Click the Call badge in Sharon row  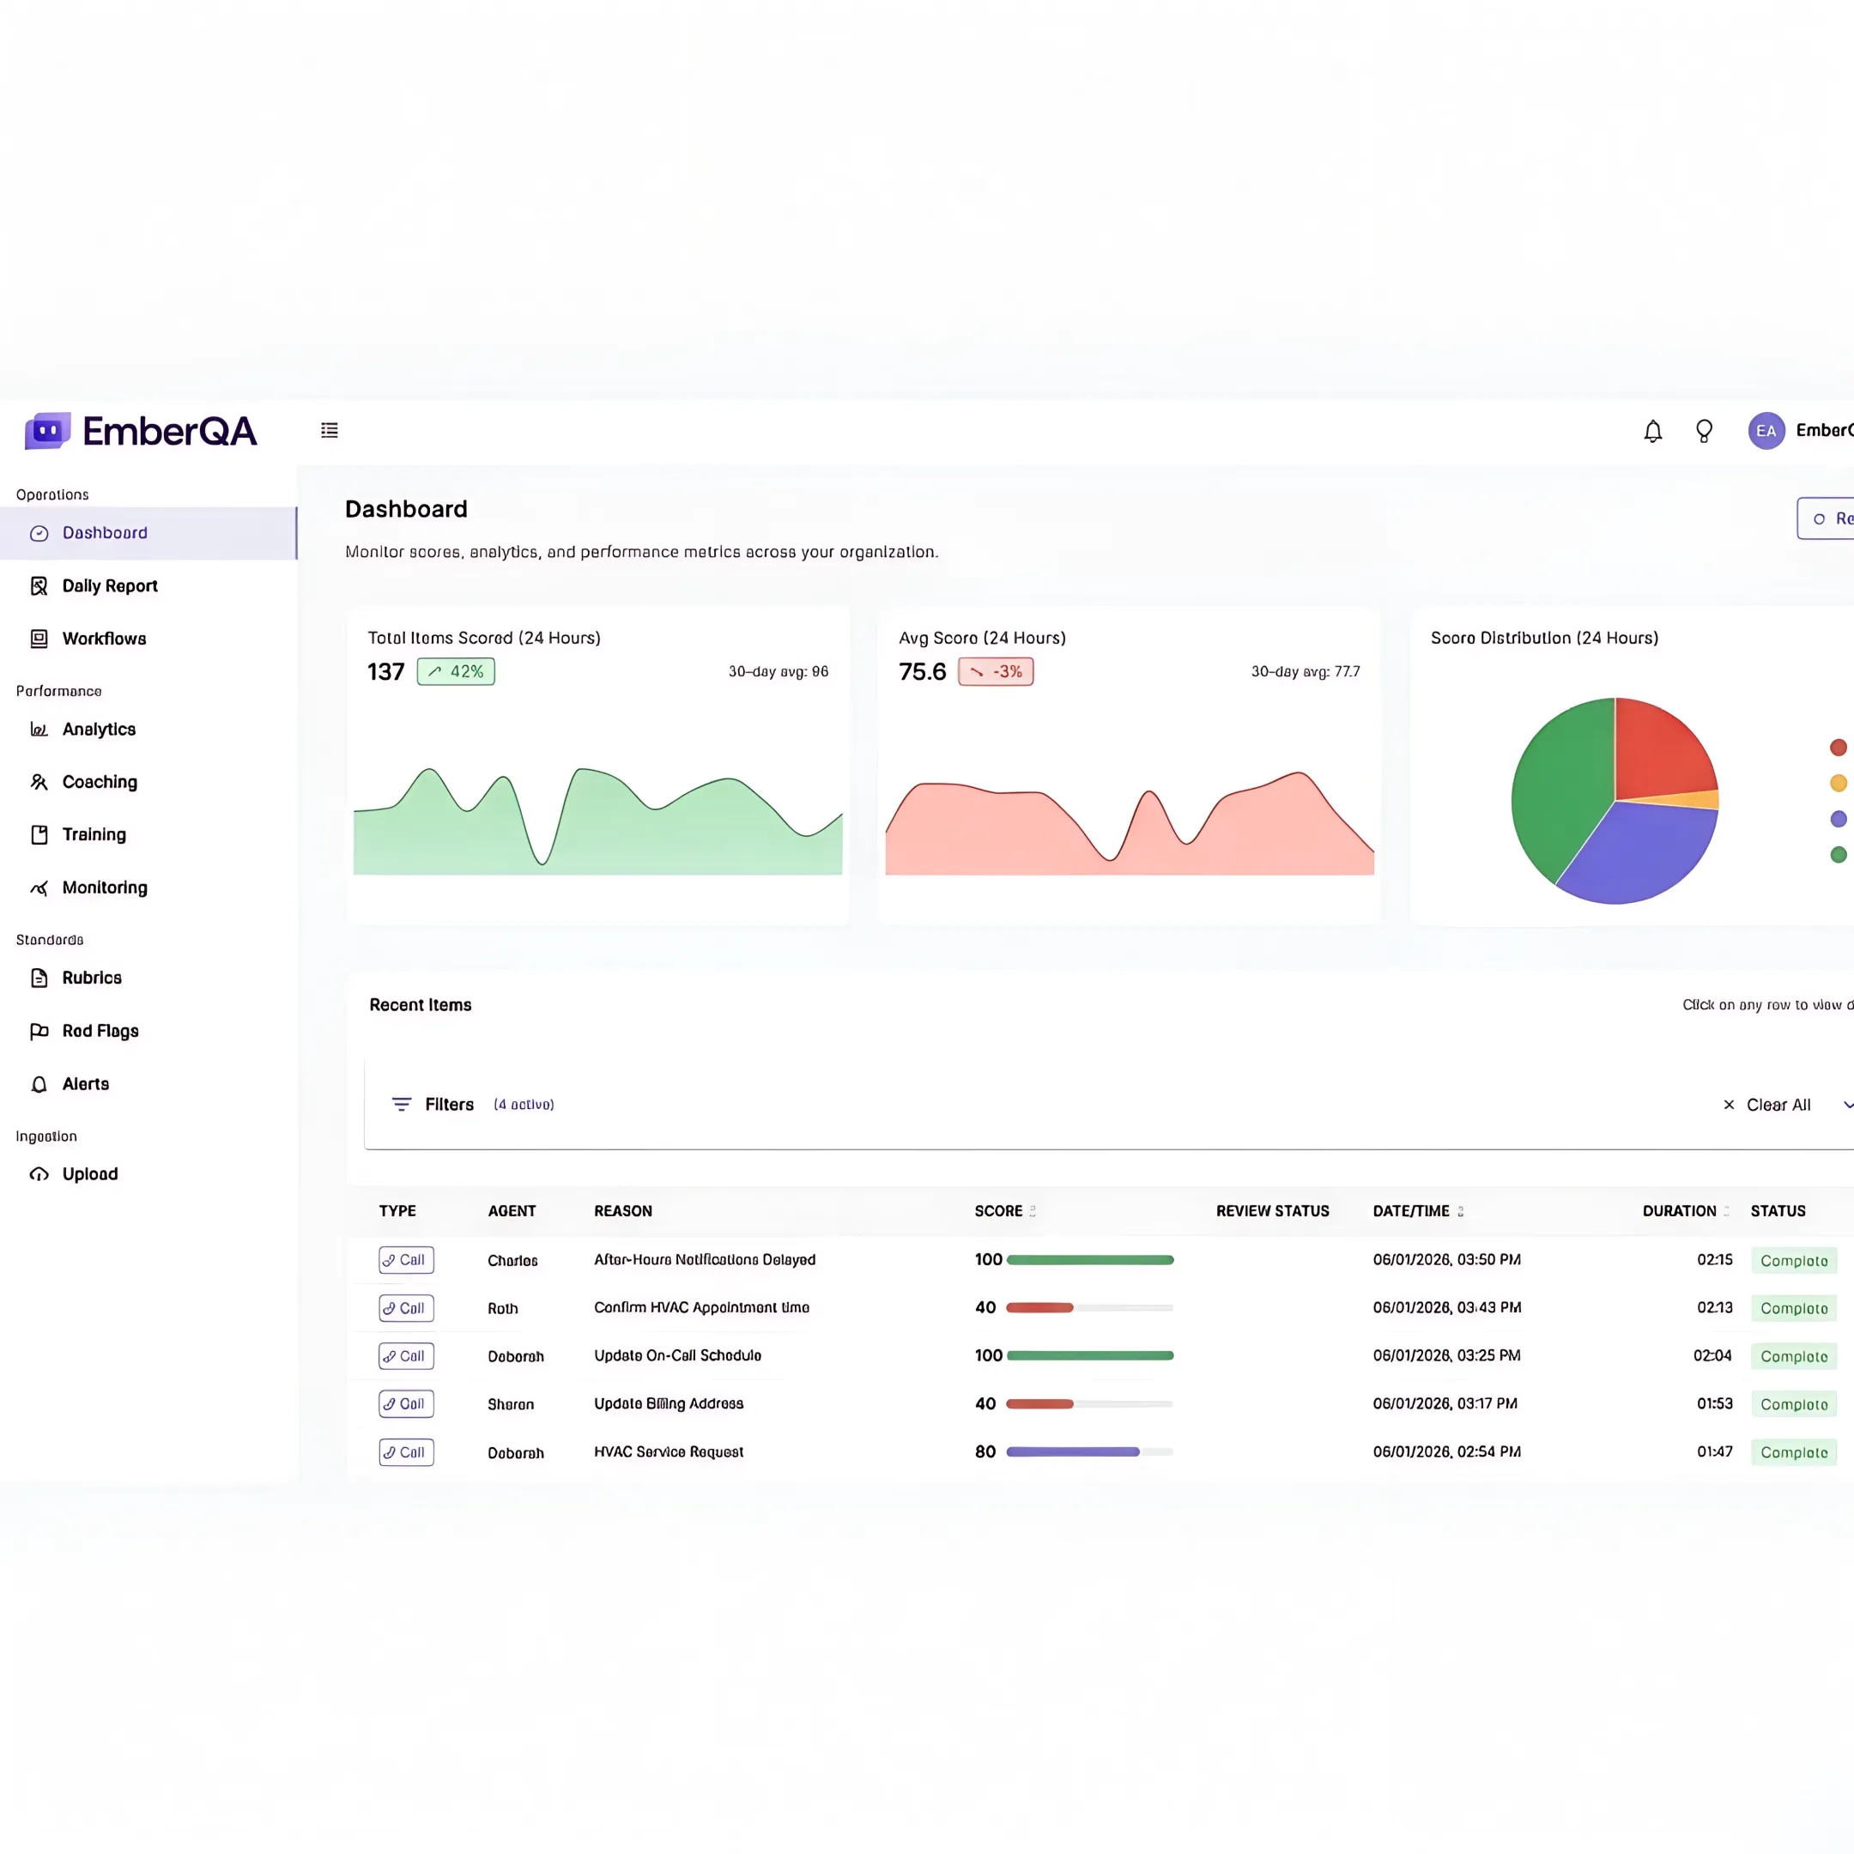pyautogui.click(x=406, y=1404)
